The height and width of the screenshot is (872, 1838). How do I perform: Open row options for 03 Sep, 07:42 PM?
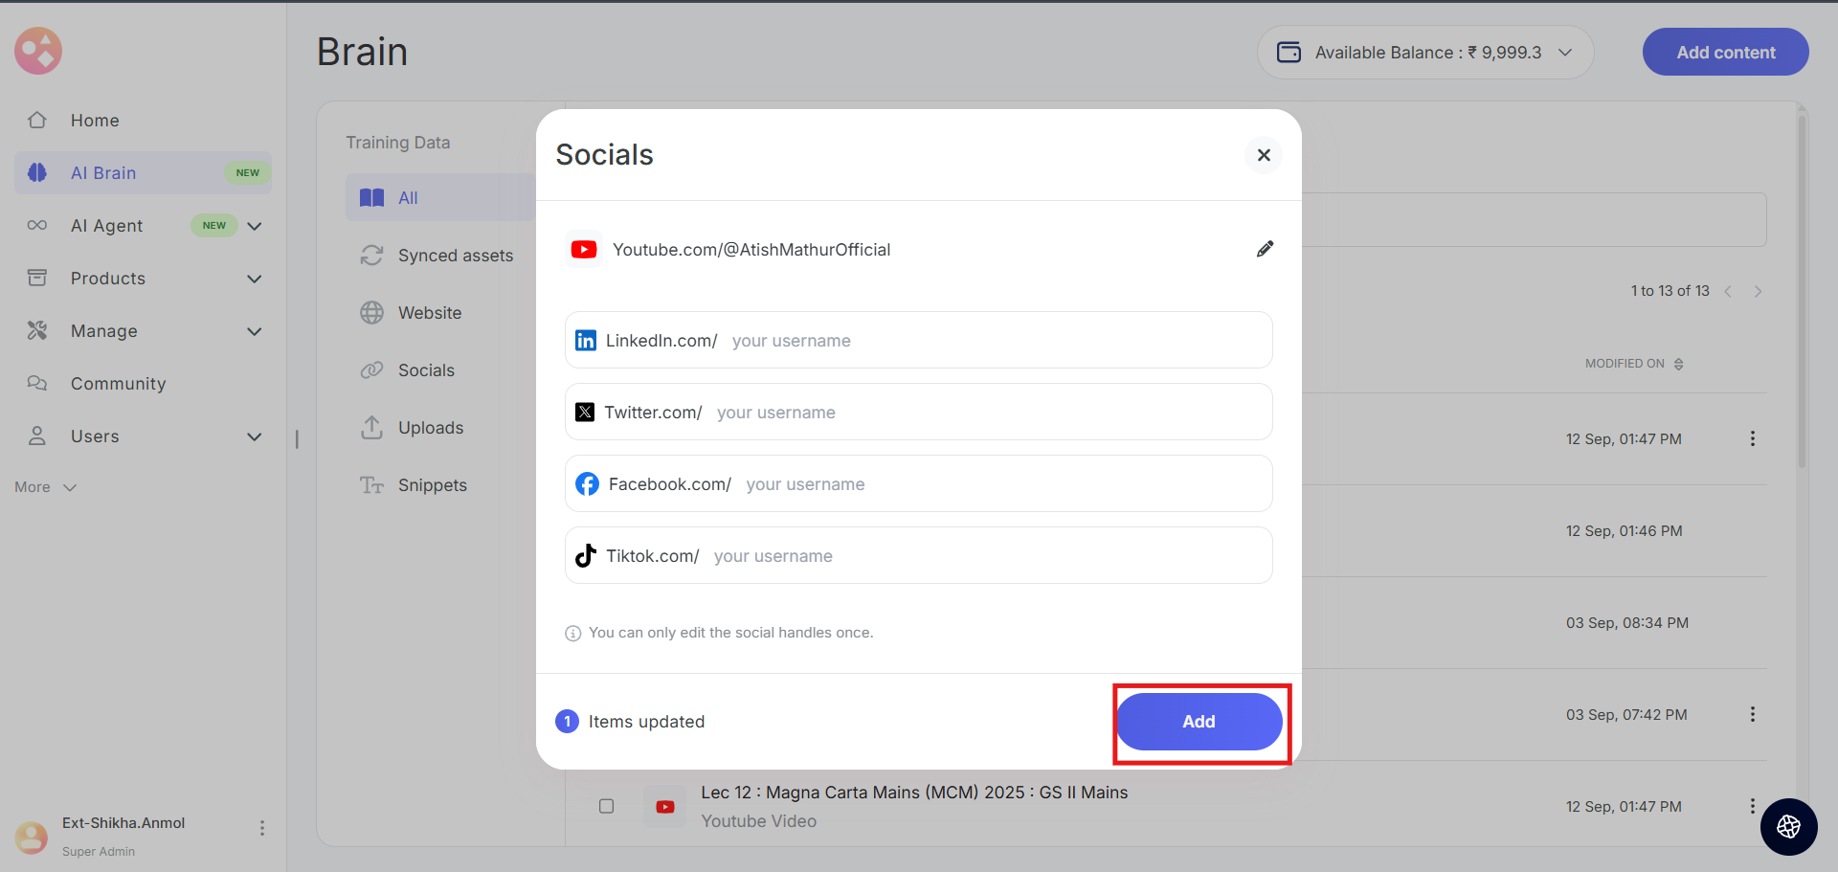1752,715
